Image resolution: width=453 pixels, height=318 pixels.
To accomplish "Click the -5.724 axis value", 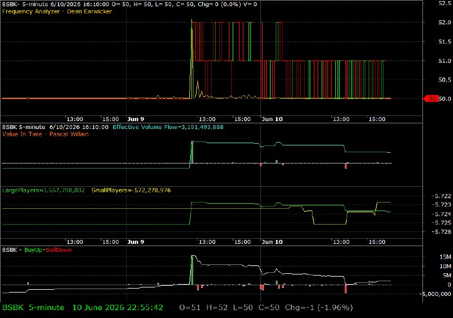I will pyautogui.click(x=442, y=214).
